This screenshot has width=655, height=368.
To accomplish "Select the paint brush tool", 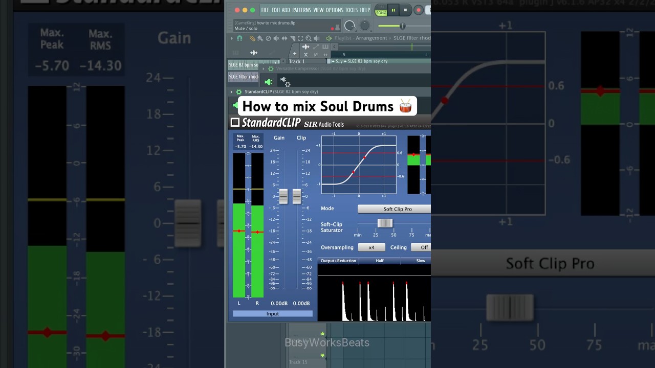I will click(260, 38).
